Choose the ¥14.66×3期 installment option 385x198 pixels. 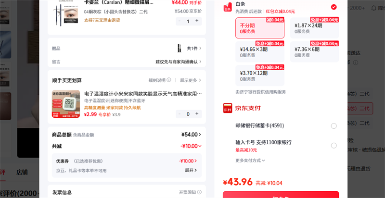[260, 52]
